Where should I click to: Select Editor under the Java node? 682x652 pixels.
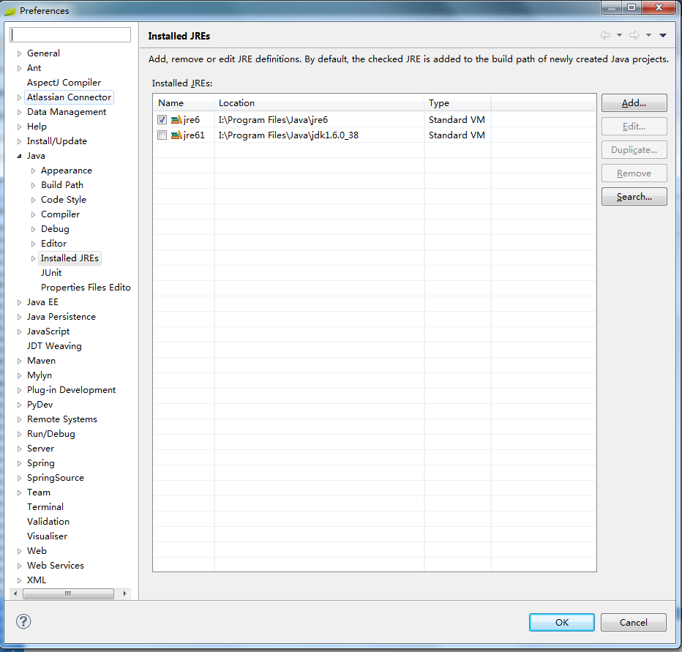54,244
